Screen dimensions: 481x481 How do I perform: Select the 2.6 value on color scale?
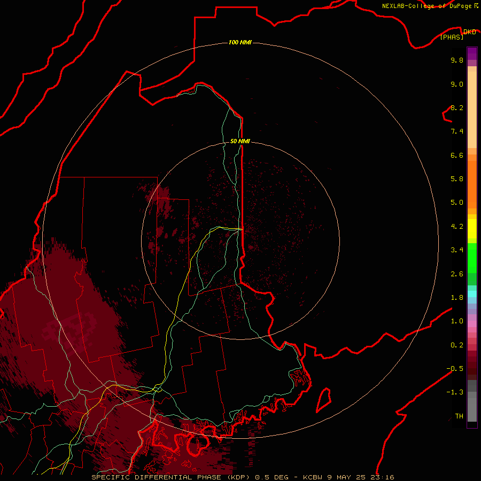point(457,274)
